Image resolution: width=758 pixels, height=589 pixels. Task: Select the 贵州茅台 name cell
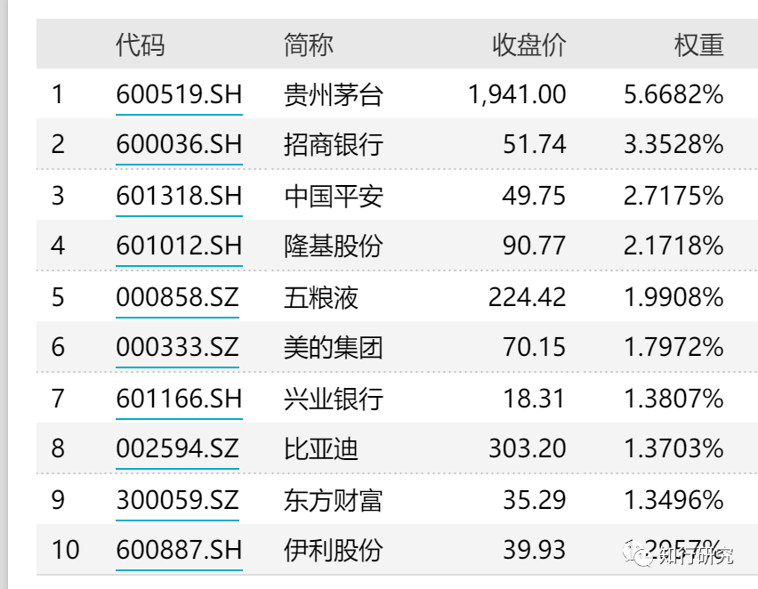click(333, 94)
